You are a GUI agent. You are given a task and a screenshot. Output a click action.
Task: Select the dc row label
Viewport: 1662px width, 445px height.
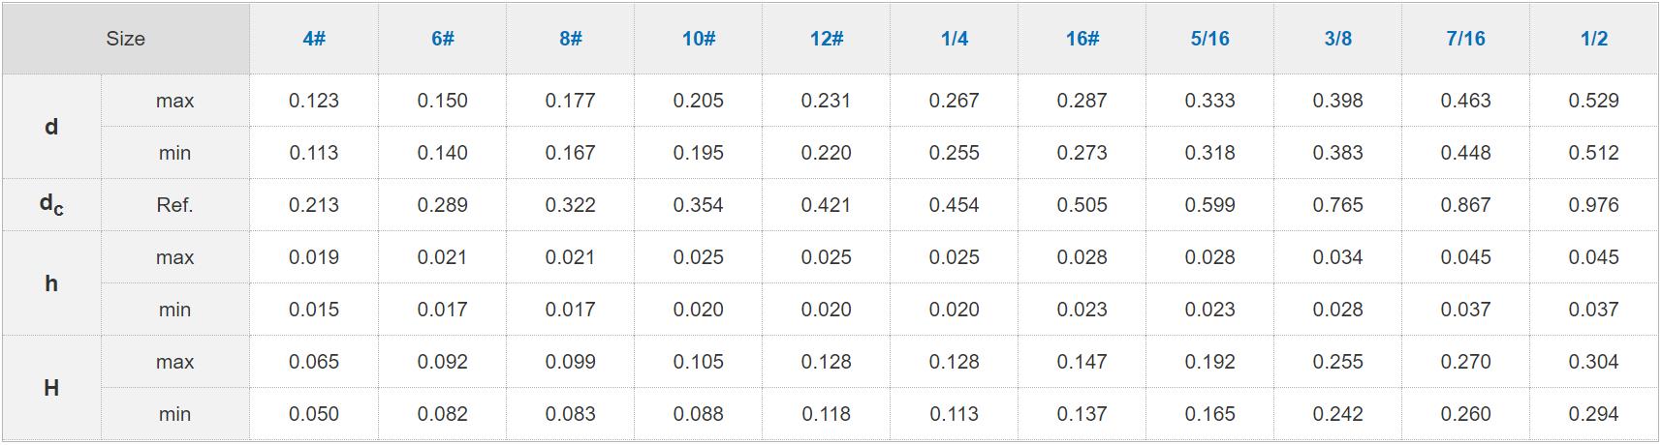(x=51, y=205)
